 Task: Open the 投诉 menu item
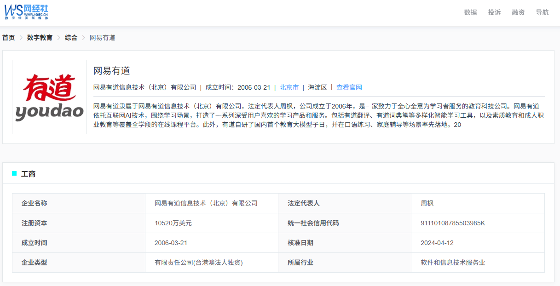click(494, 12)
